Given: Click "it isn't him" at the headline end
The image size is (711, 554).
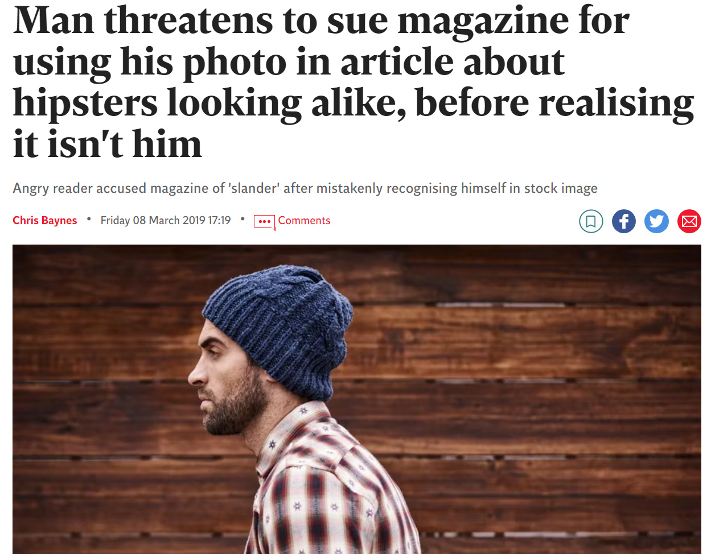Looking at the screenshot, I should coord(108,144).
